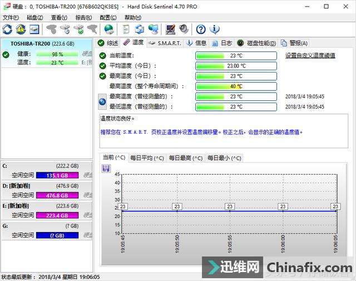Click the blue S.M.A.R.T. offset recommendation text
The image size is (356, 281).
(201, 132)
